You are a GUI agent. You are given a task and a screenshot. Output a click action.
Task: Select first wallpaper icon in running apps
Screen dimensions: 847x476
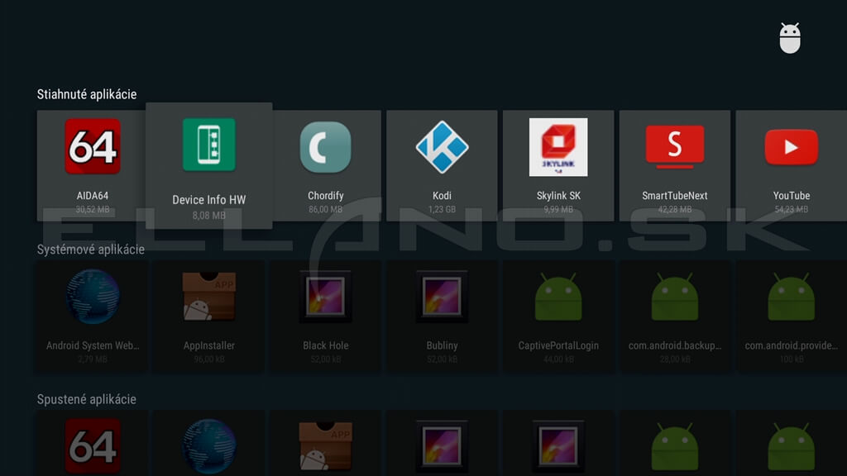(442, 445)
